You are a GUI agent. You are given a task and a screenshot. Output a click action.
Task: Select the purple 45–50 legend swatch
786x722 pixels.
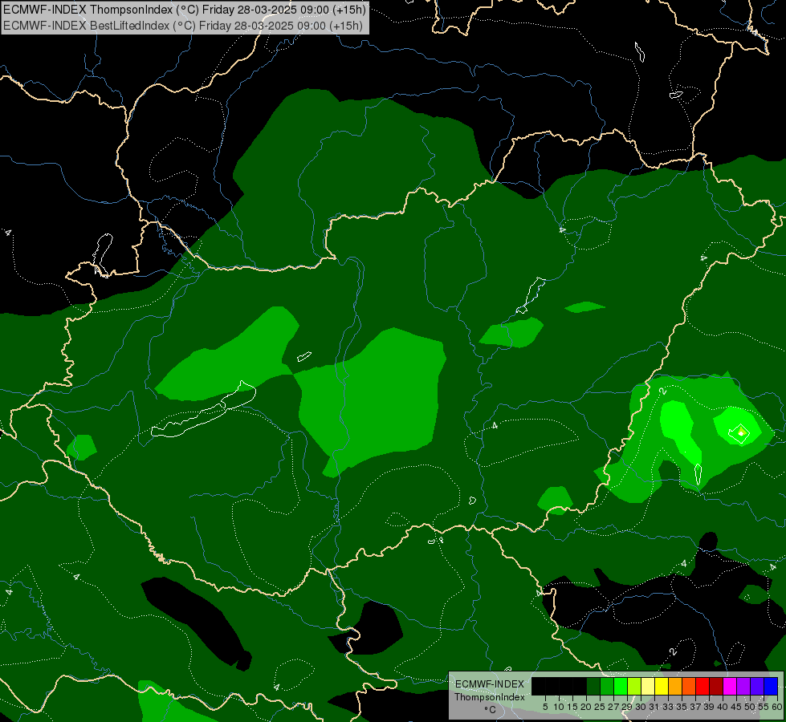(x=743, y=687)
